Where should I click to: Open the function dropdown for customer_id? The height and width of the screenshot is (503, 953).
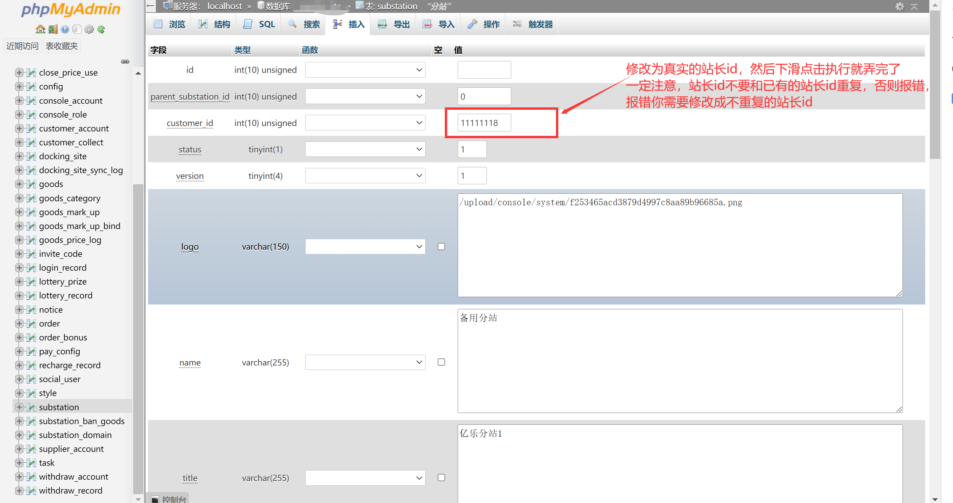pyautogui.click(x=365, y=123)
